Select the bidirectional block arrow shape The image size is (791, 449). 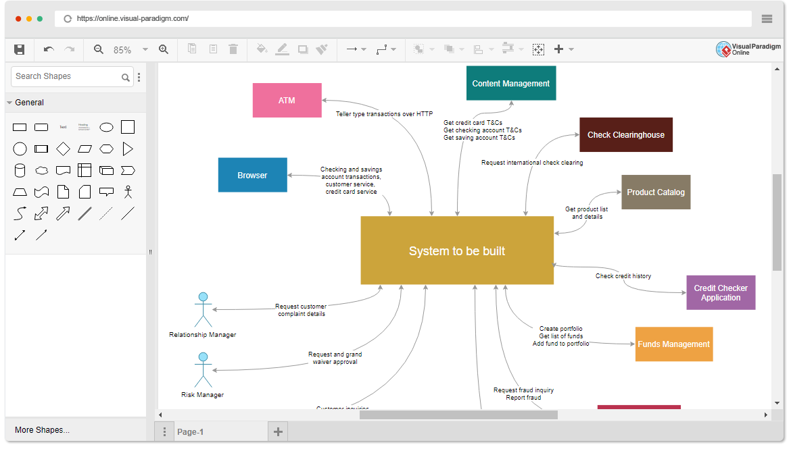pyautogui.click(x=41, y=213)
